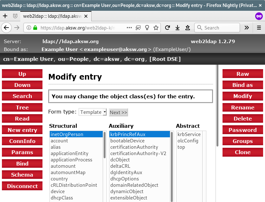Open page actions three-dot menu

[129, 28]
